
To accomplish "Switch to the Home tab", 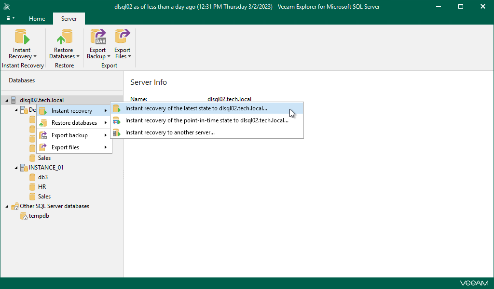I will pos(37,19).
